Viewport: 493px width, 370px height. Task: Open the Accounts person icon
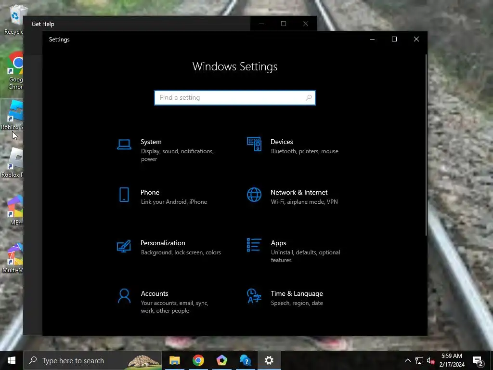click(124, 296)
